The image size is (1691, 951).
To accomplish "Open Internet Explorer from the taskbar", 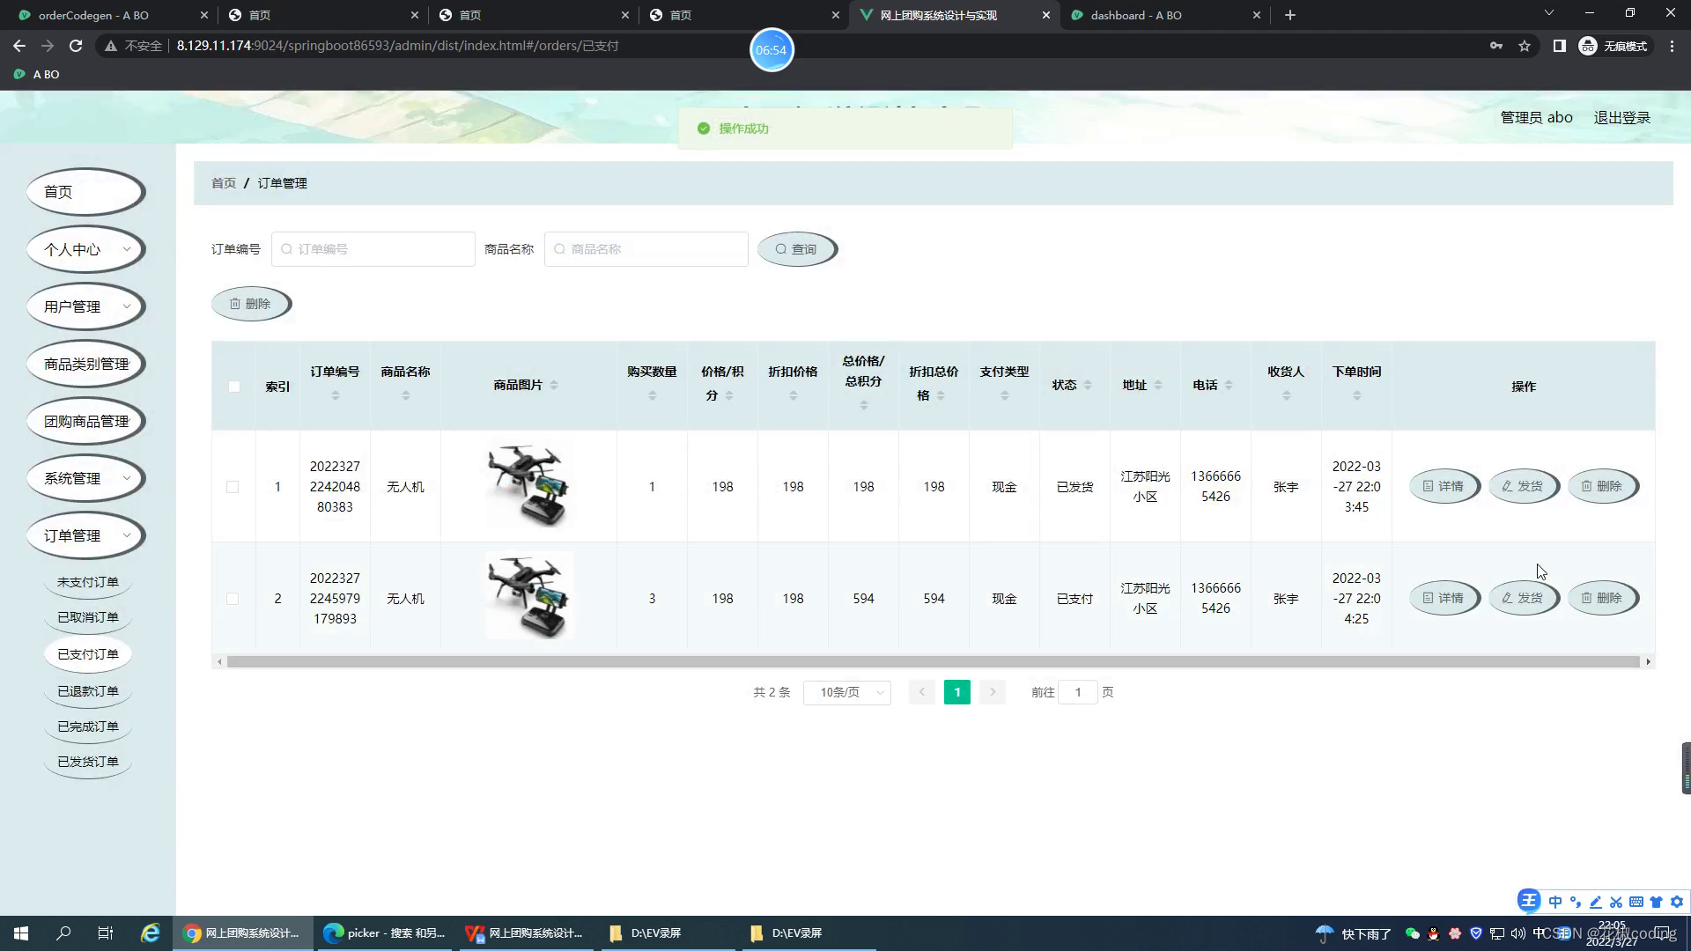I will (151, 933).
